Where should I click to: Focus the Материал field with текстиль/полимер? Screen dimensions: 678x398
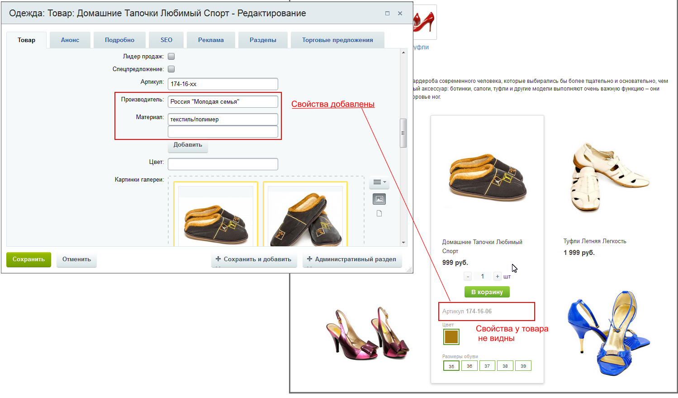pos(223,119)
